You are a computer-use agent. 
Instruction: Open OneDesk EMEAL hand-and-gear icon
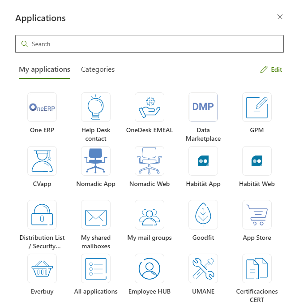pos(149,107)
